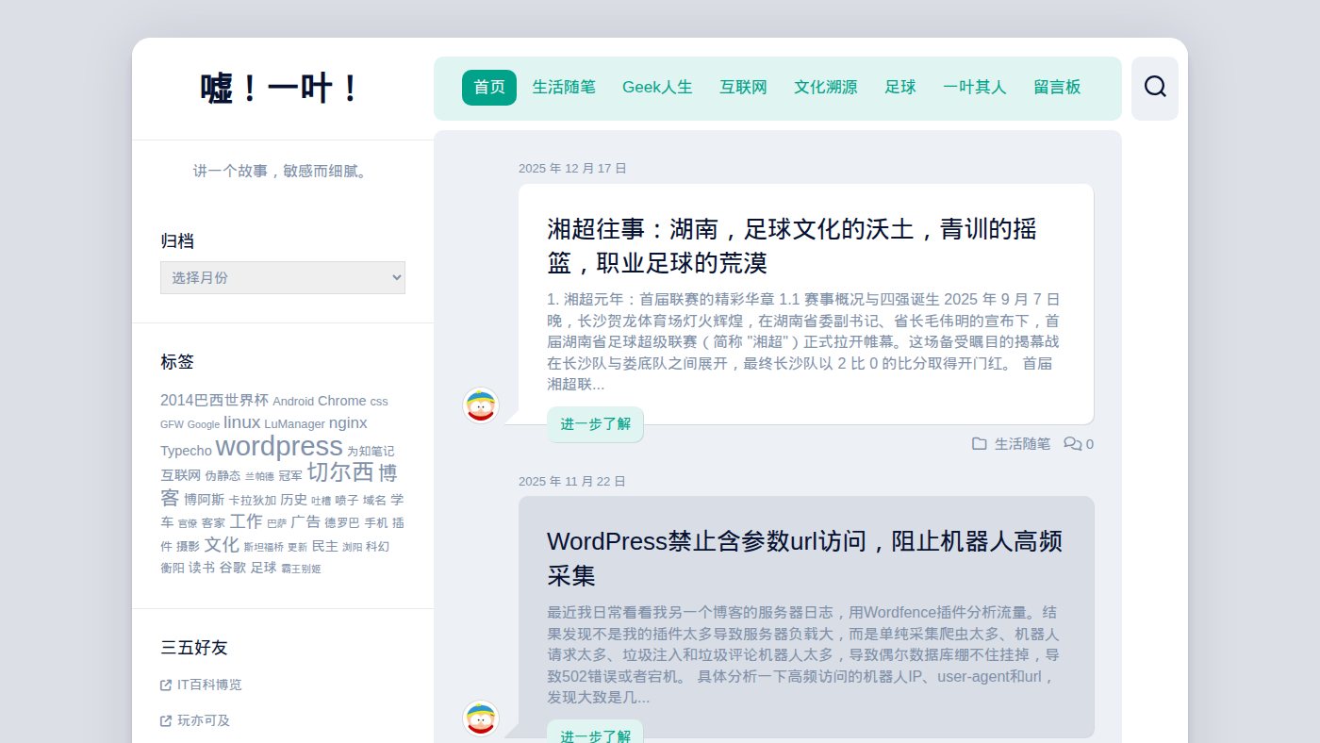
Task: Open 互联网 in the top navigation bar
Action: pyautogui.click(x=743, y=88)
